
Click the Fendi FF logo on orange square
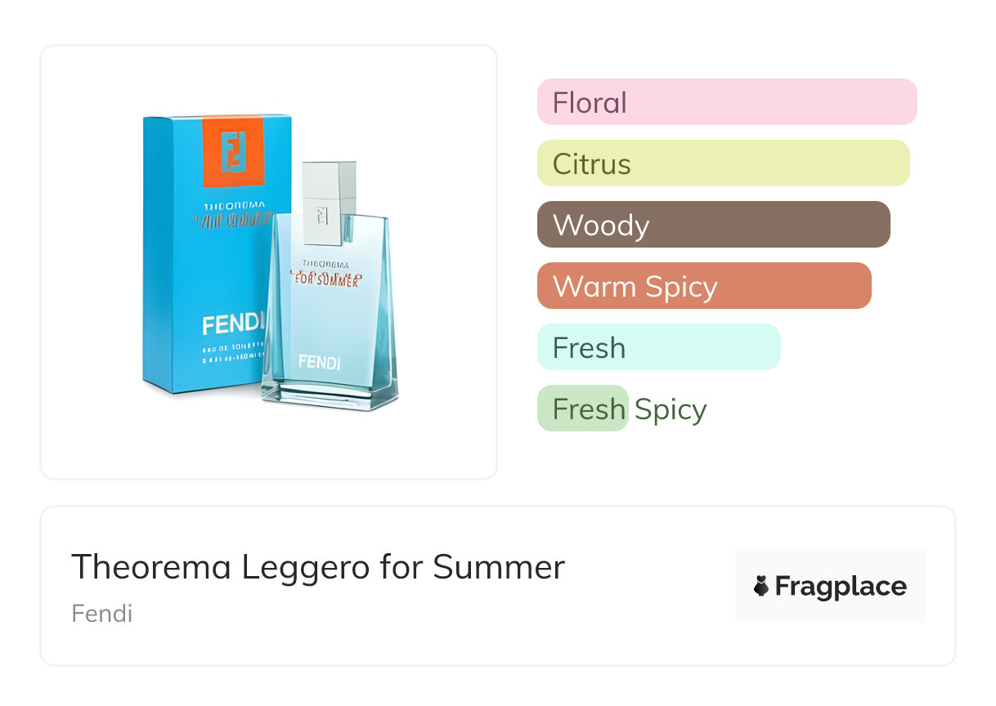235,150
